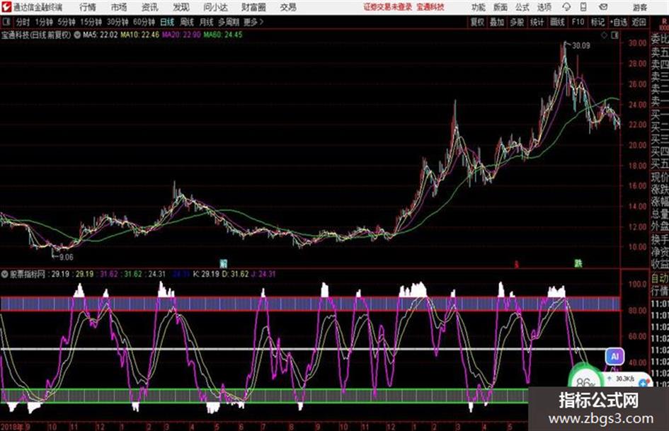The width and height of the screenshot is (669, 431).
Task: Switch to the 5分钟 period tab
Action: pyautogui.click(x=66, y=22)
